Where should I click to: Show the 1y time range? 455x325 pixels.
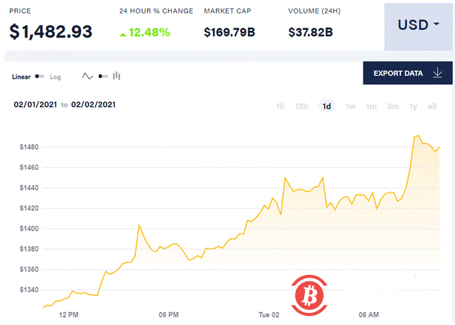413,106
